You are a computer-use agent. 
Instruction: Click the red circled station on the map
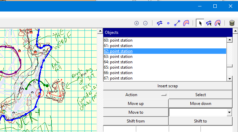(40, 93)
